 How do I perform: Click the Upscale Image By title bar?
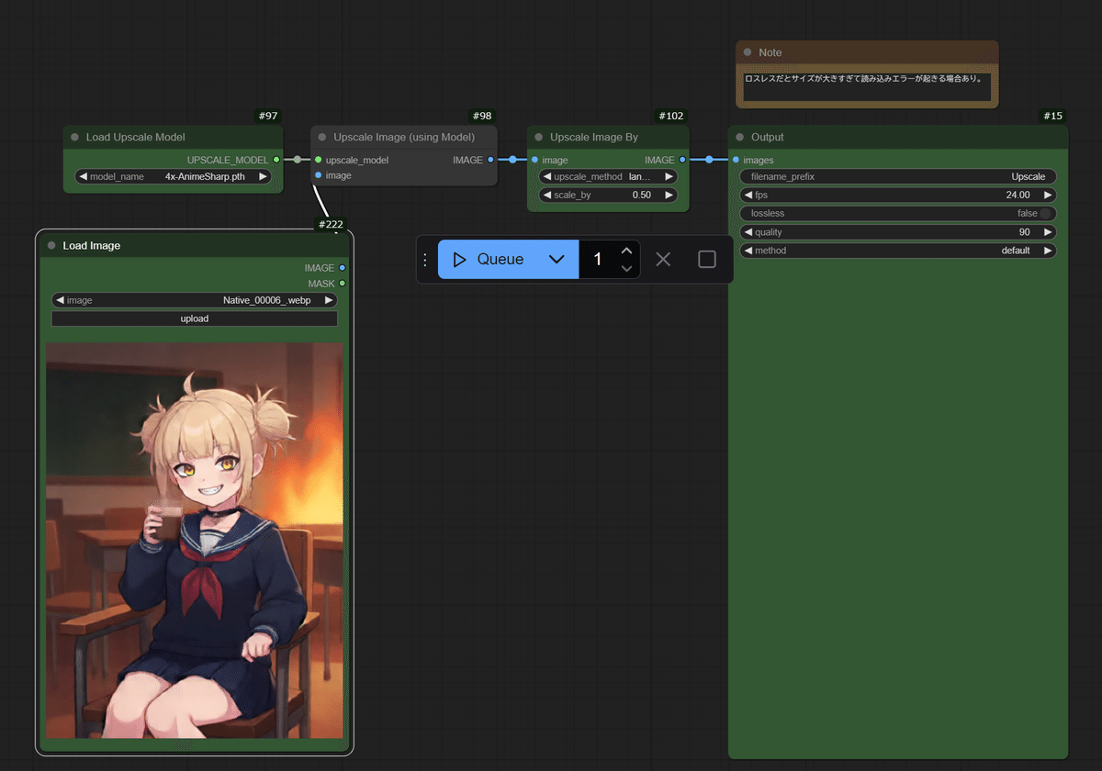click(x=608, y=138)
